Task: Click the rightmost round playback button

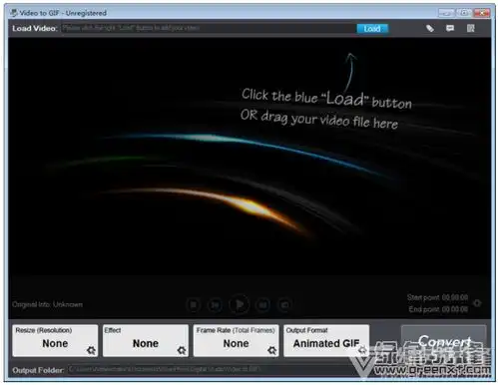Action: 284,304
